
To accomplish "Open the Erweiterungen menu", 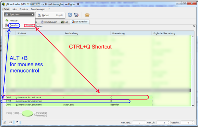I will coord(38,9).
